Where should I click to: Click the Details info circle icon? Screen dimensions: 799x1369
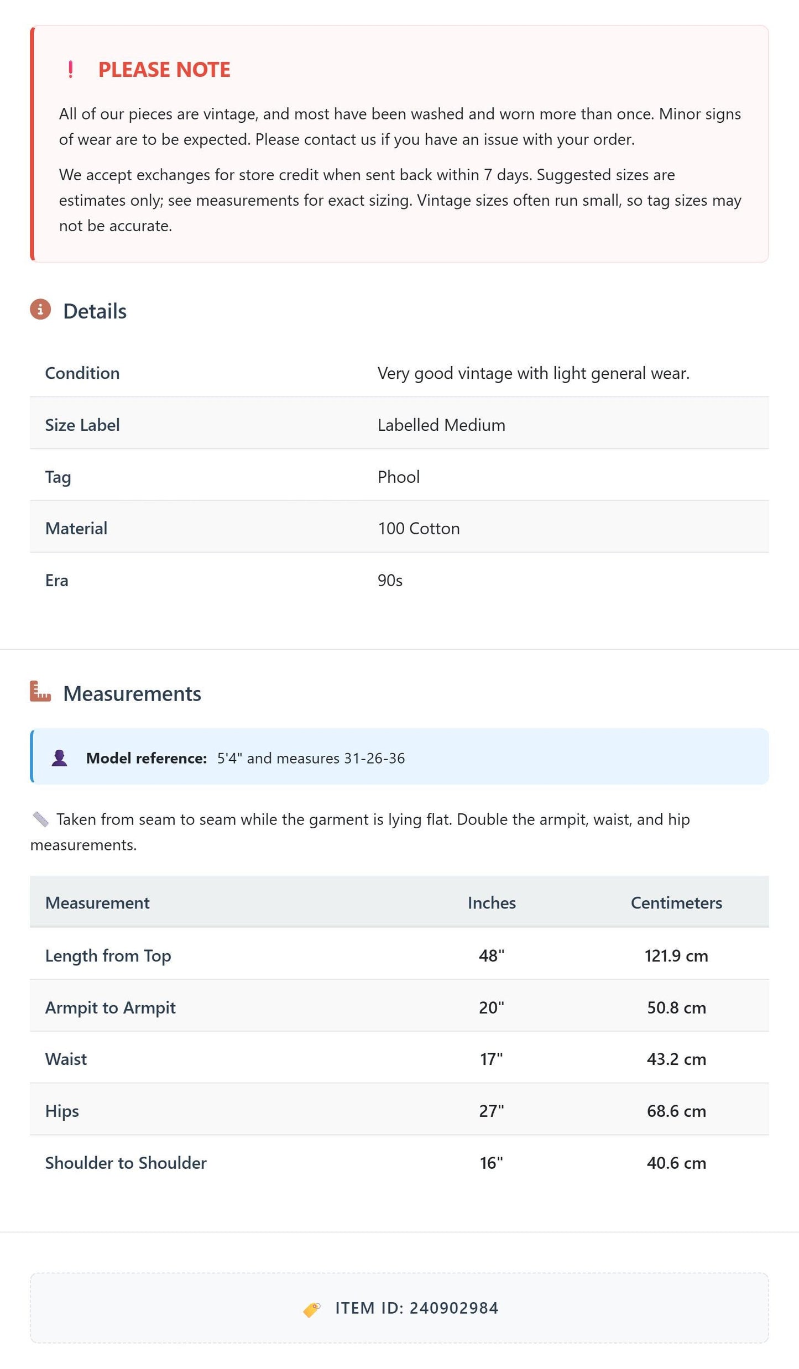(x=40, y=310)
